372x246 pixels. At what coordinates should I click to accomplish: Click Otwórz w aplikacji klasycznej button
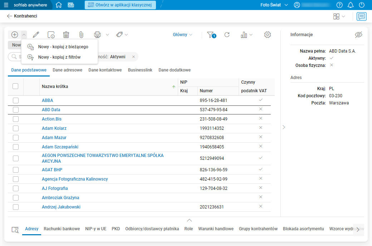[120, 5]
